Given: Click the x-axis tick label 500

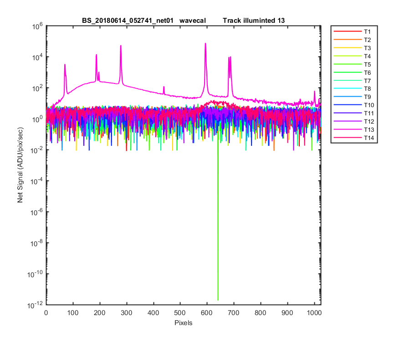Looking at the screenshot, I should tap(180, 313).
